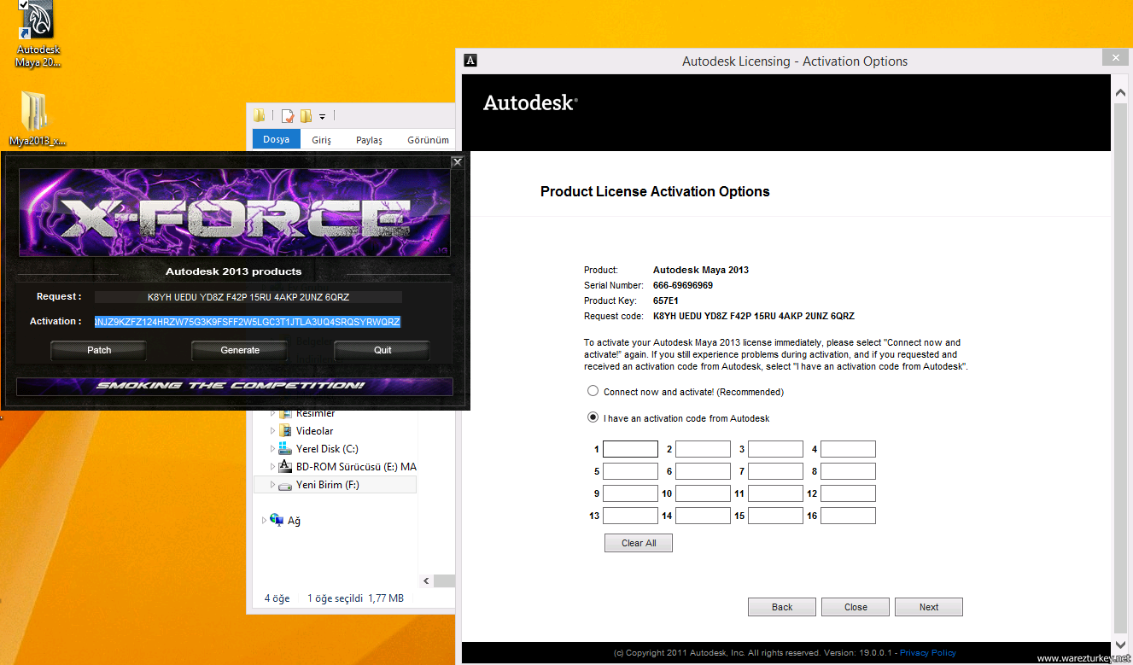Click the Ağ network icon in Explorer

pyautogui.click(x=276, y=520)
